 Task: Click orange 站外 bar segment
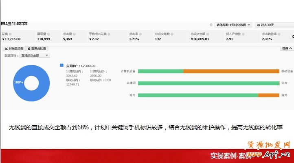(x=268, y=95)
